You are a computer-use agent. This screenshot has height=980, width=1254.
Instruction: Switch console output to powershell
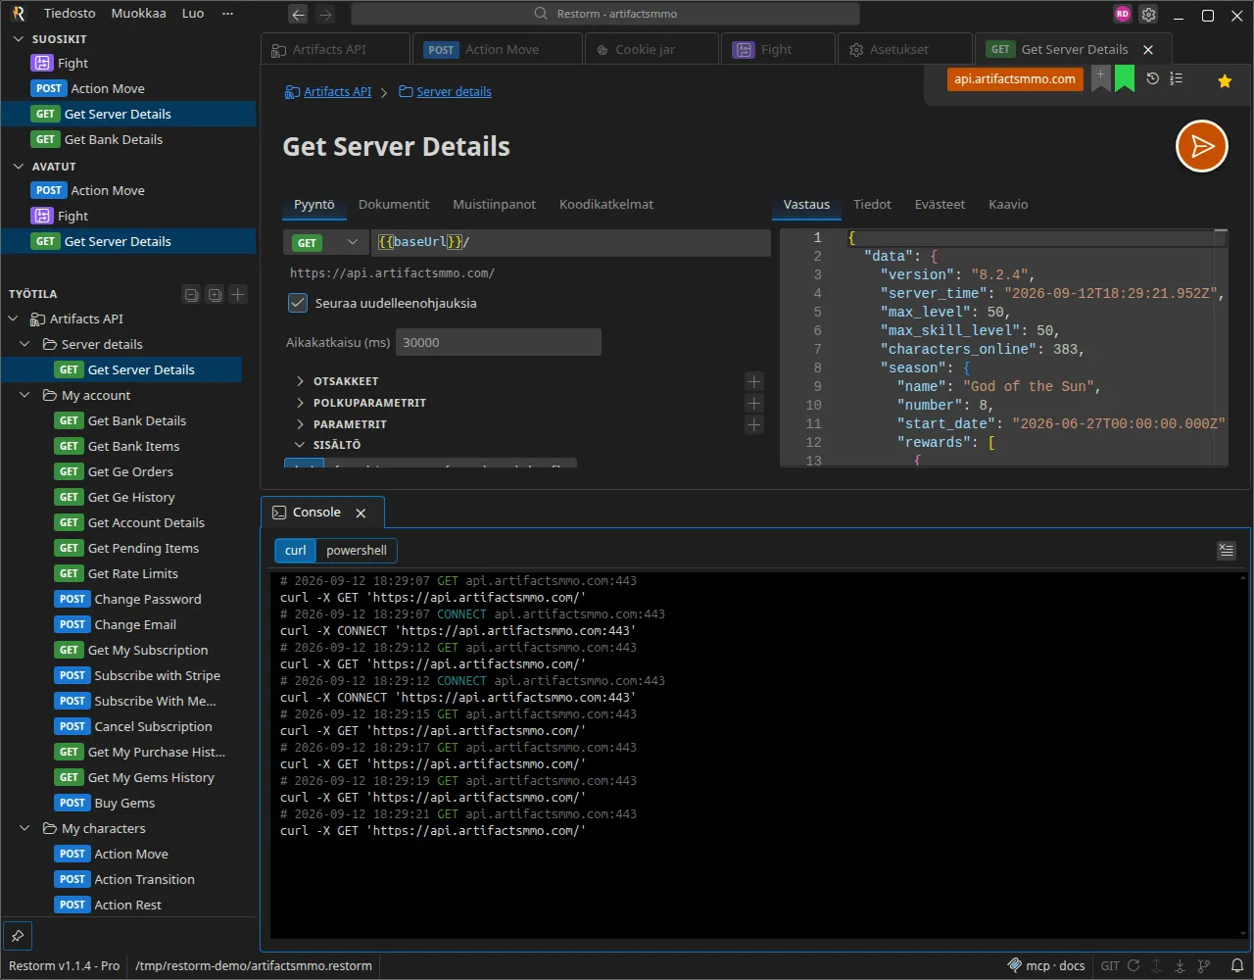pos(357,551)
